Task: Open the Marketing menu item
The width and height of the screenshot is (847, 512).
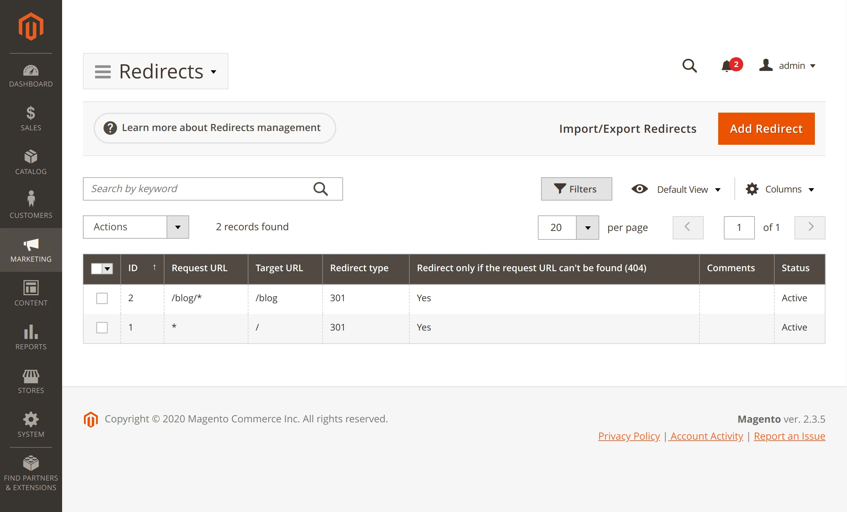Action: (31, 250)
